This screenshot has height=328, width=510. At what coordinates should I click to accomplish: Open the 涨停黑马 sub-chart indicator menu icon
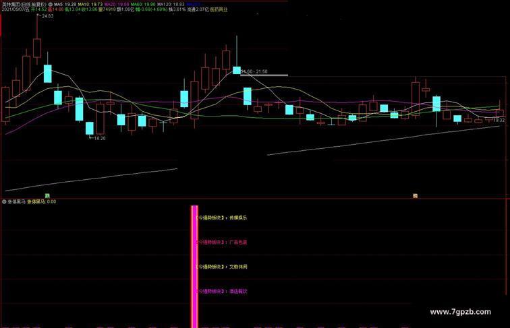(4, 201)
